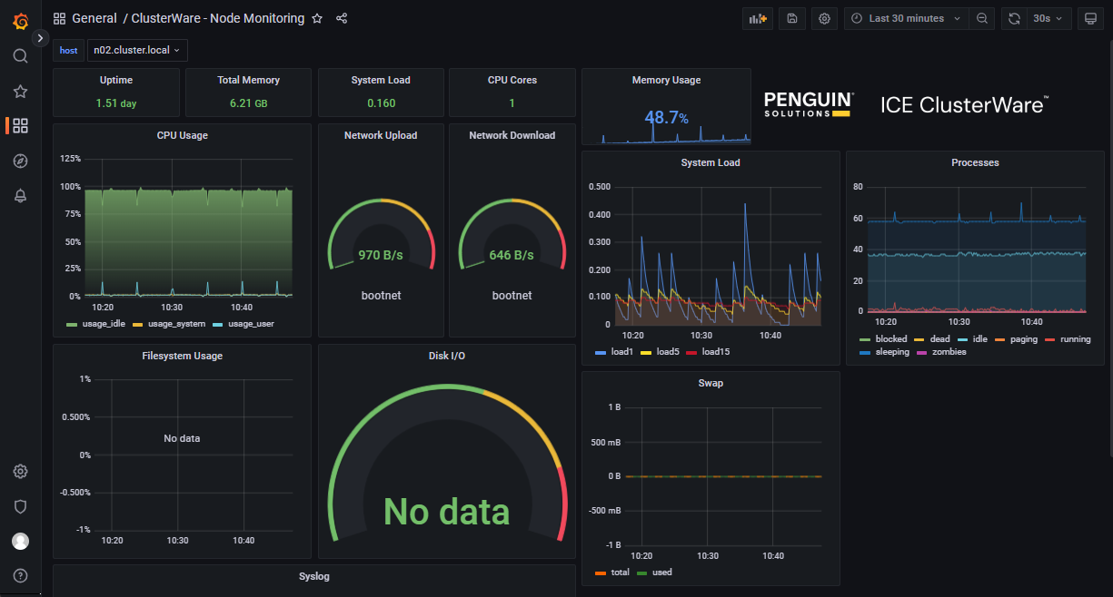Screen dimensions: 1113x597
Task: Click the add panel icon in the toolbar
Action: (x=758, y=18)
